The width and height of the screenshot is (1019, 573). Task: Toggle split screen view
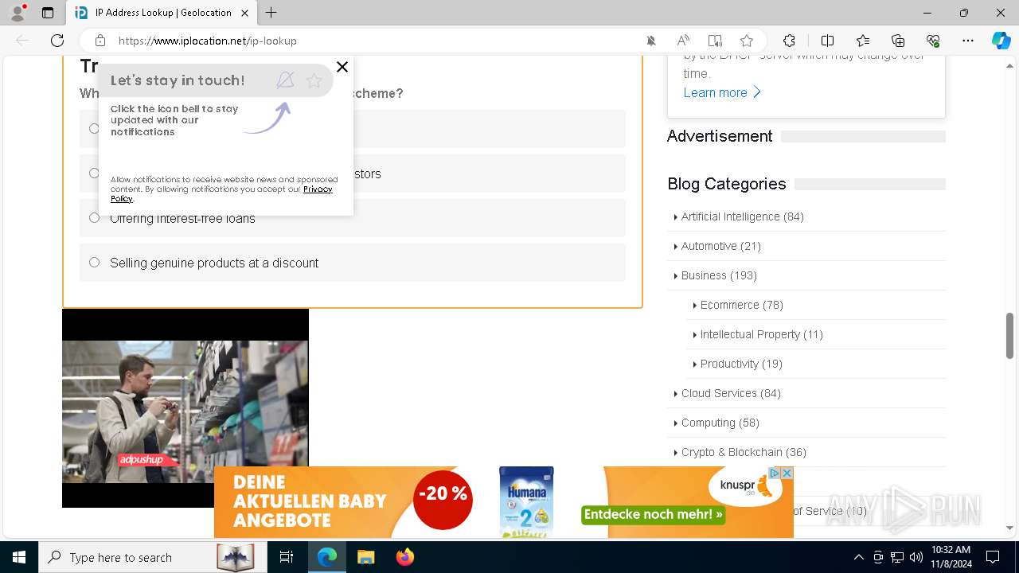pos(827,41)
